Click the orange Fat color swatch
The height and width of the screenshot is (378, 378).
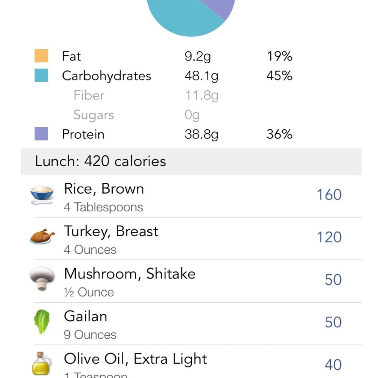pos(41,56)
